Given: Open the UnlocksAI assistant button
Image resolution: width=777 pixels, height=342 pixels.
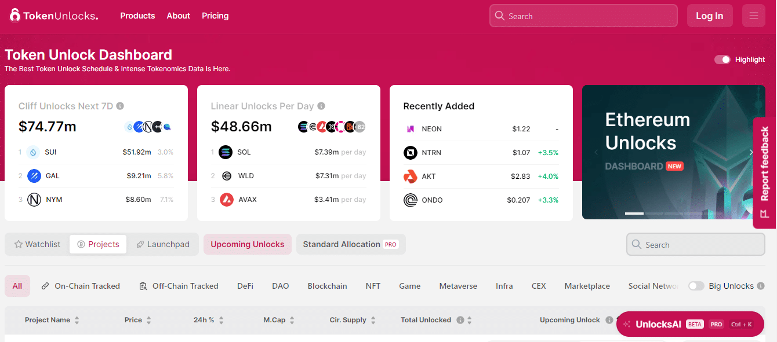Looking at the screenshot, I should (690, 324).
